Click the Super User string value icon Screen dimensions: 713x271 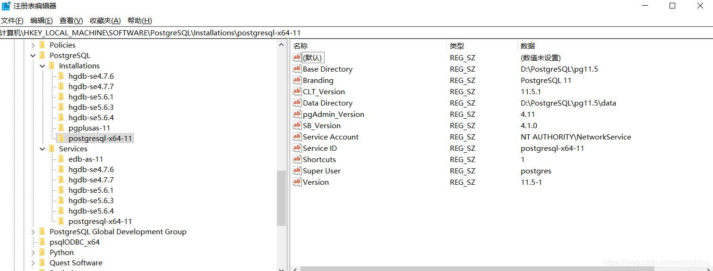click(x=297, y=171)
